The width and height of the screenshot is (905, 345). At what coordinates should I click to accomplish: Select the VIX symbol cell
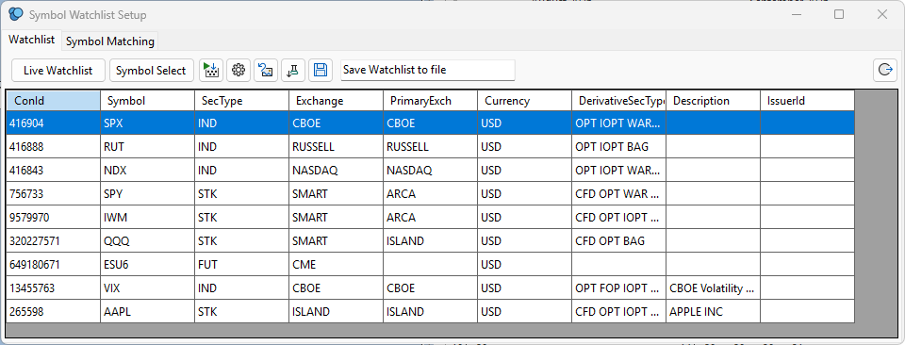pyautogui.click(x=148, y=287)
